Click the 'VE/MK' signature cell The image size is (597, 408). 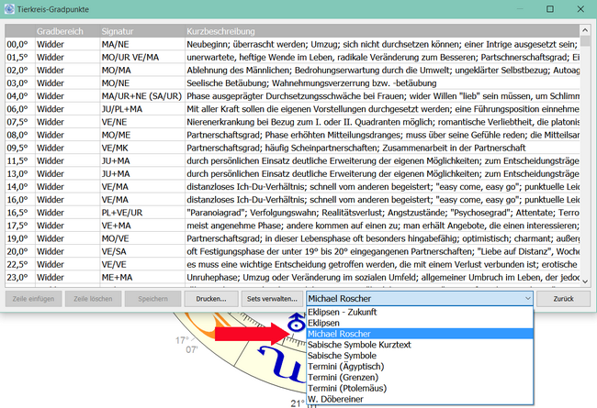click(142, 148)
